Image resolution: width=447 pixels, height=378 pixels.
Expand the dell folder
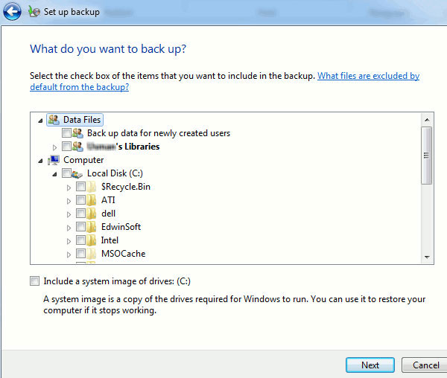[69, 214]
